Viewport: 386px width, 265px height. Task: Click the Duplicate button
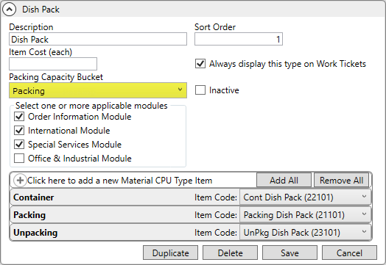[170, 253]
